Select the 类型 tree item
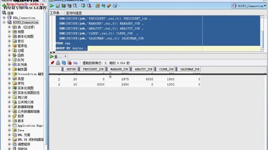 [x=21, y=79]
